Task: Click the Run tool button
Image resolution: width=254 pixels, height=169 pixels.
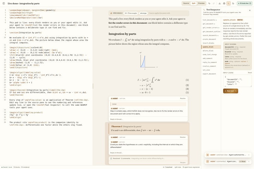Action: coord(230,91)
